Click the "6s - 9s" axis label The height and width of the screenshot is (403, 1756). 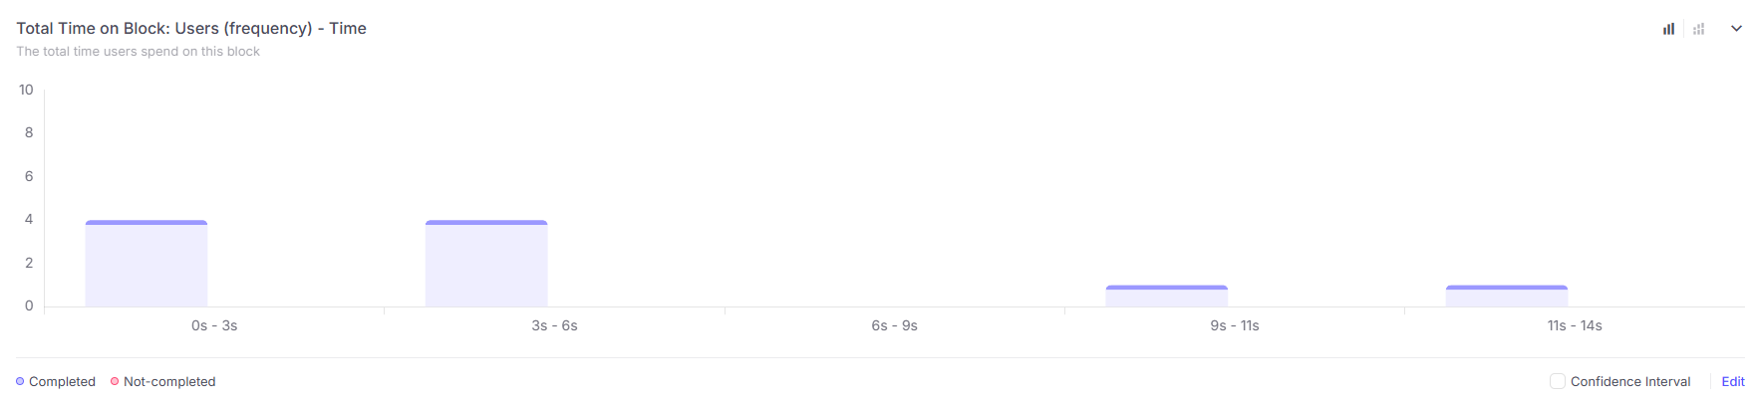894,325
